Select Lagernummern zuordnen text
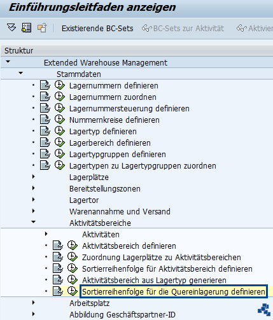Screen dimensions: 273x320 (113, 97)
